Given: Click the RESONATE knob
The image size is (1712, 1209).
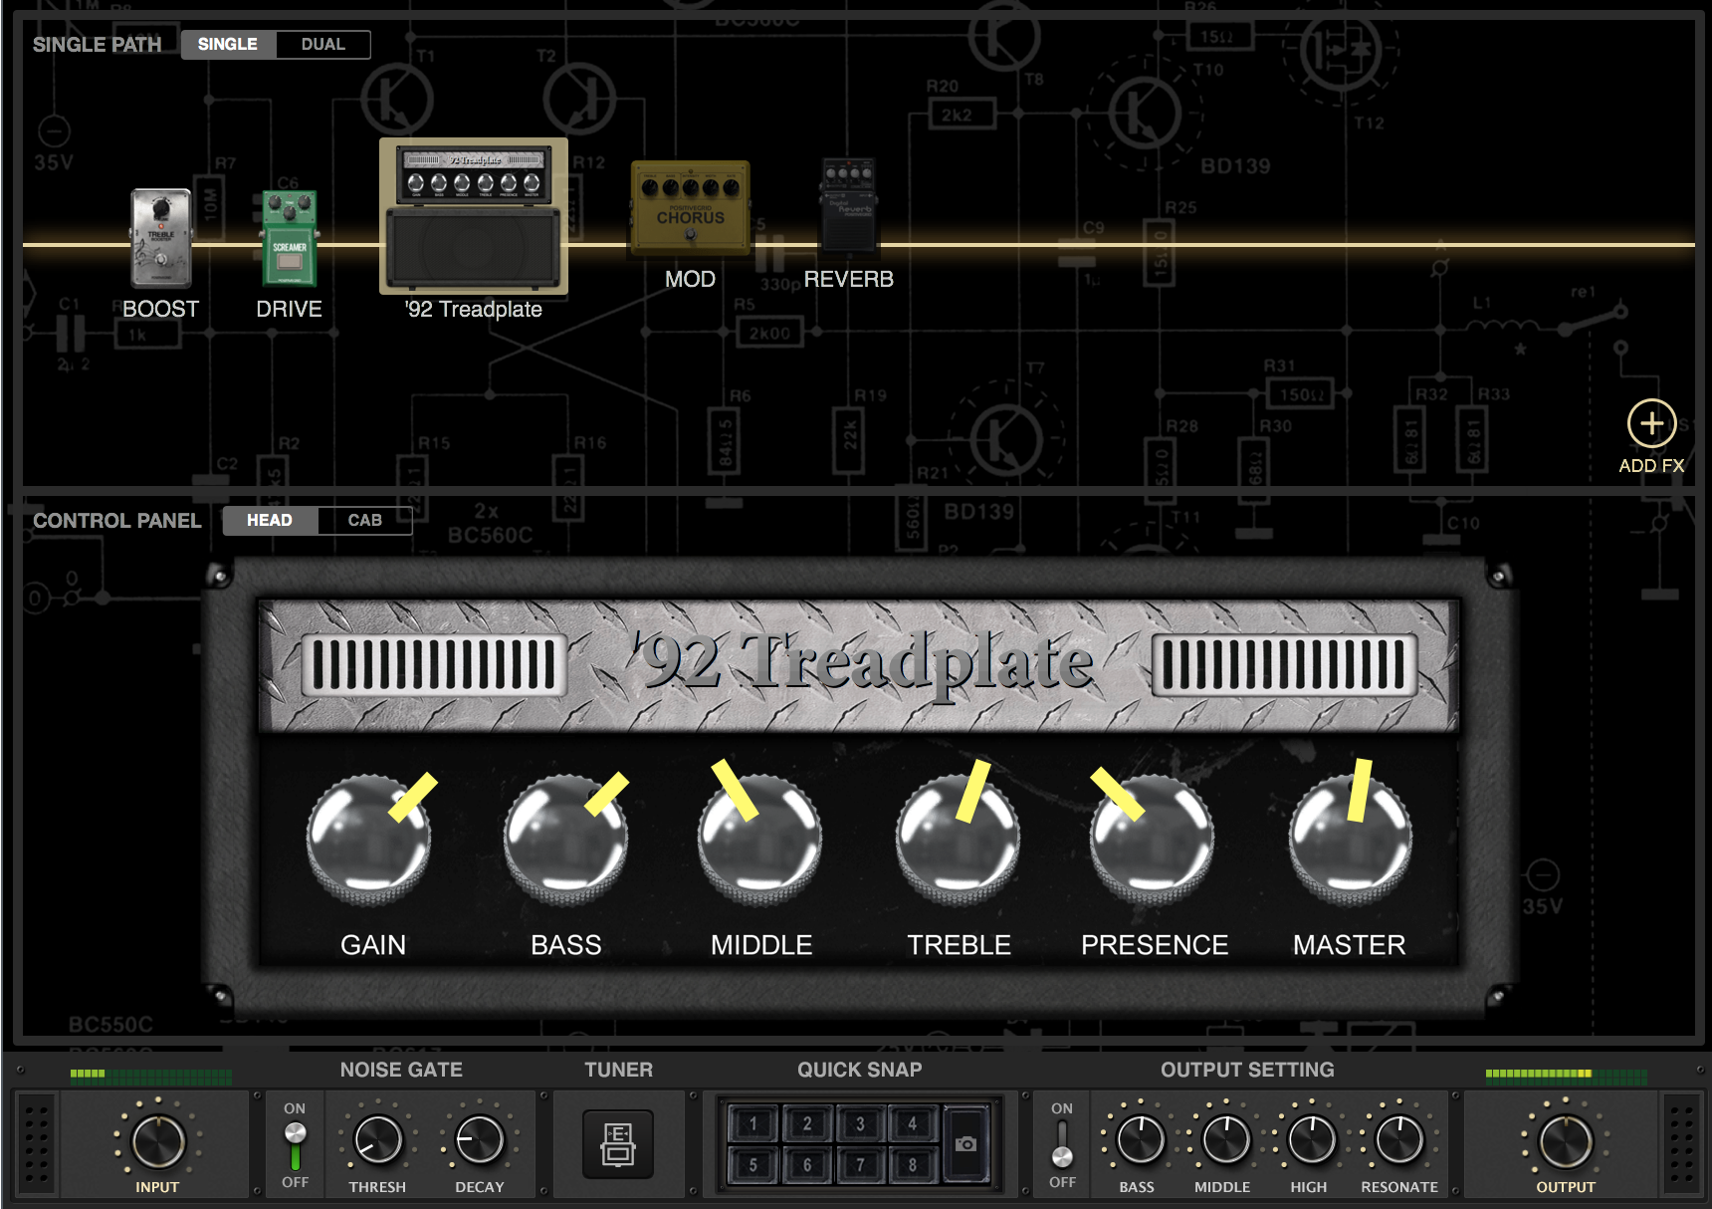Looking at the screenshot, I should (x=1399, y=1140).
